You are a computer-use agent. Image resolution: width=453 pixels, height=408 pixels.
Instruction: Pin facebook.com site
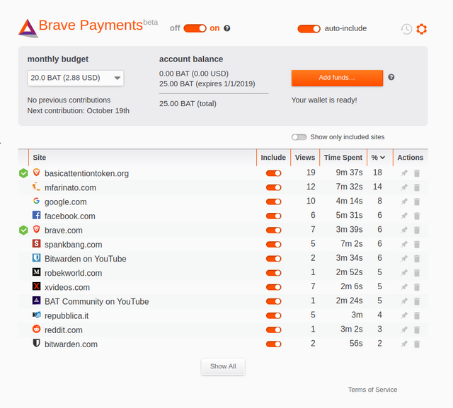(404, 216)
